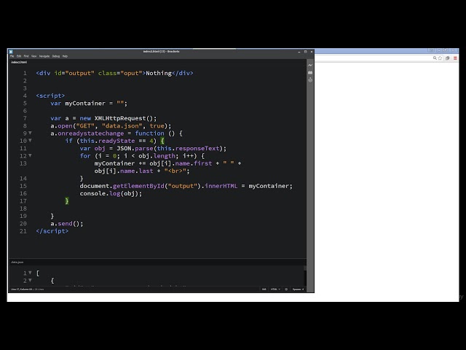
Task: Open the Edit menu
Action: click(x=19, y=56)
